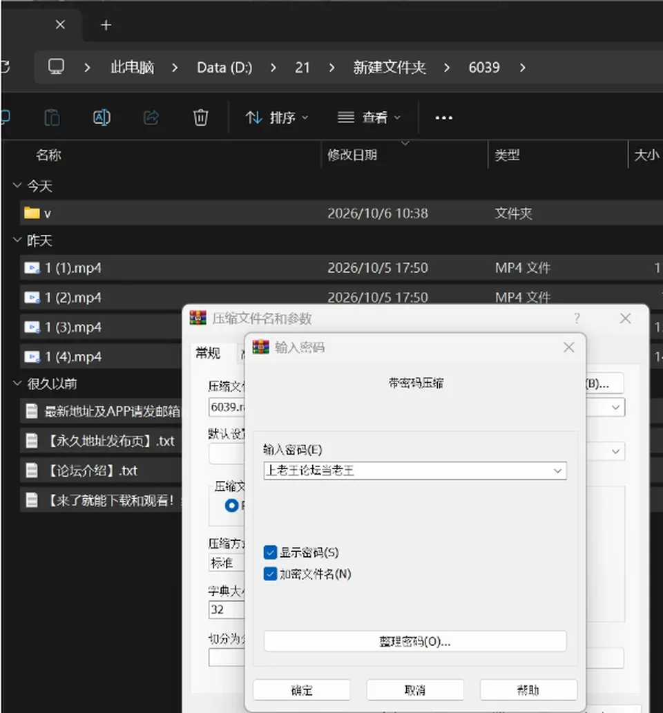Expand the chevron after Data (D:) in address bar
Image resolution: width=663 pixels, height=713 pixels.
click(x=273, y=68)
